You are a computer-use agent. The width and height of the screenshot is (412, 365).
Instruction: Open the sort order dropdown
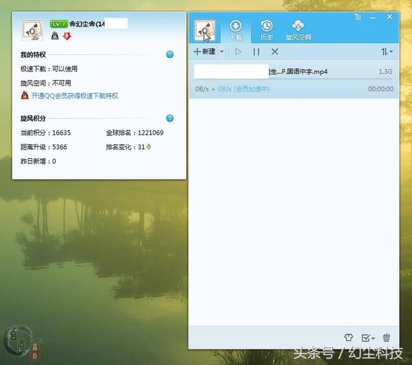(387, 51)
